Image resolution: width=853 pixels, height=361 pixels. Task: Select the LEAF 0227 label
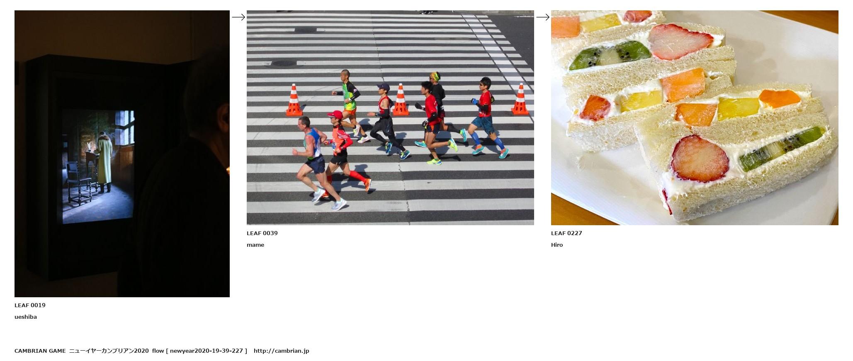566,233
